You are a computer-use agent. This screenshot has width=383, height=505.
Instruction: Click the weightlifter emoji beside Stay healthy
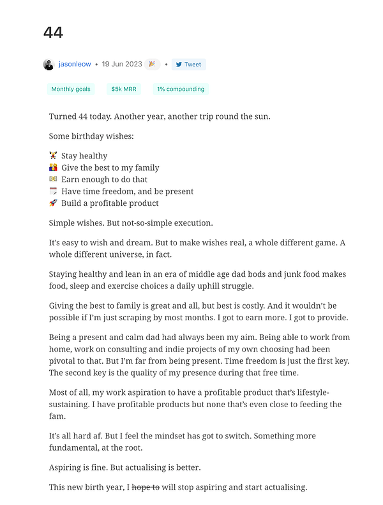(53, 155)
